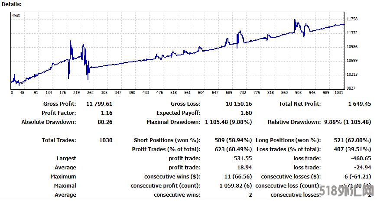Select Expected Payoff value 1.60
This screenshot has height=201, width=377.
click(246, 113)
